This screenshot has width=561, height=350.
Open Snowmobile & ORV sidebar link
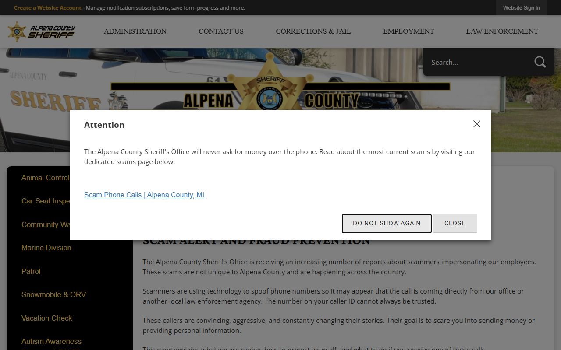click(x=53, y=294)
